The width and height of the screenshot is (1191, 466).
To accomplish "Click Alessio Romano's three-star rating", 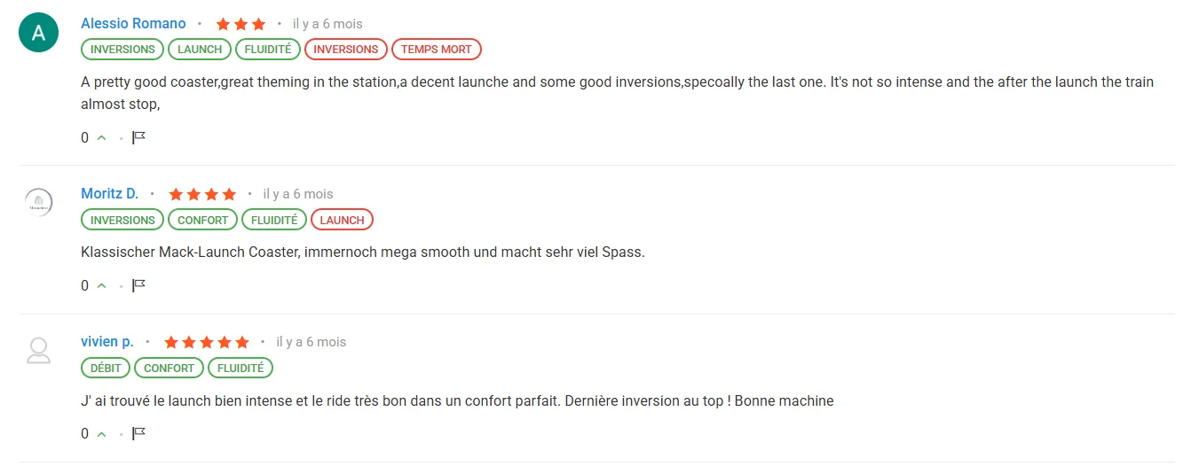I will tap(241, 25).
